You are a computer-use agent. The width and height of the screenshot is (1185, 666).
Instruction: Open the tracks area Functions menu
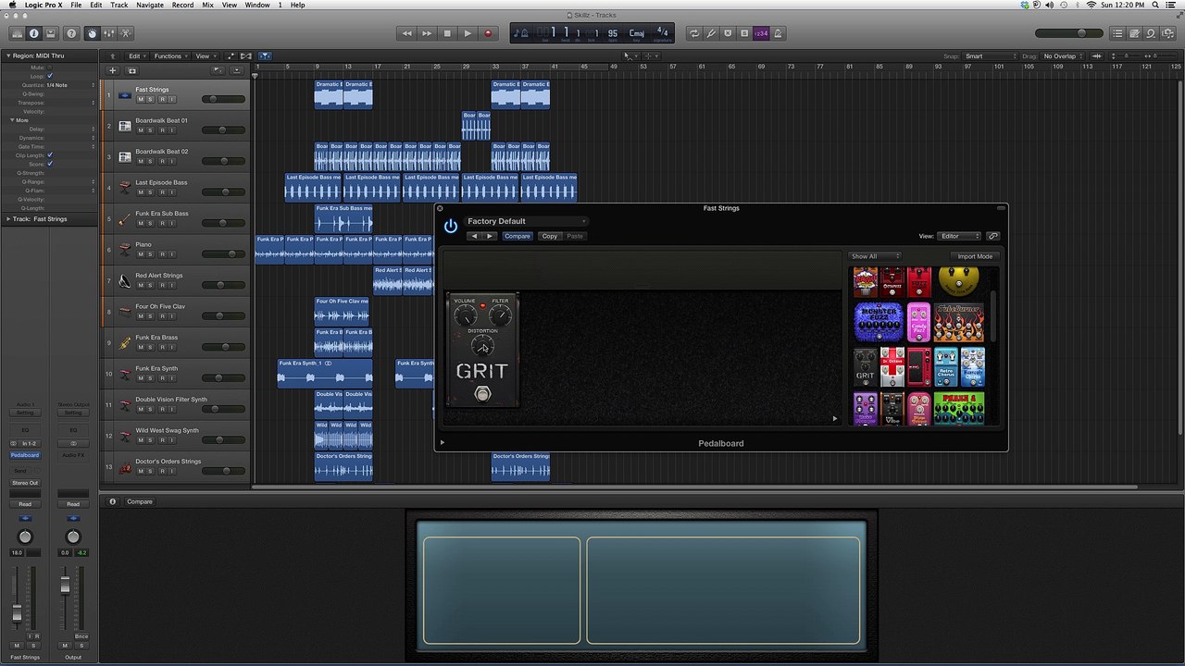170,56
